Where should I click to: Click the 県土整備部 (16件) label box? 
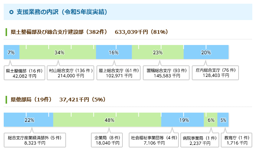coord(24,73)
